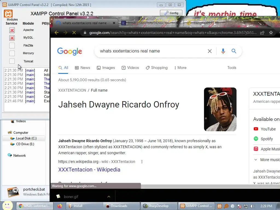280x210 pixels.
Task: Click the blue magnifier search icon
Action: pyautogui.click(x=234, y=51)
